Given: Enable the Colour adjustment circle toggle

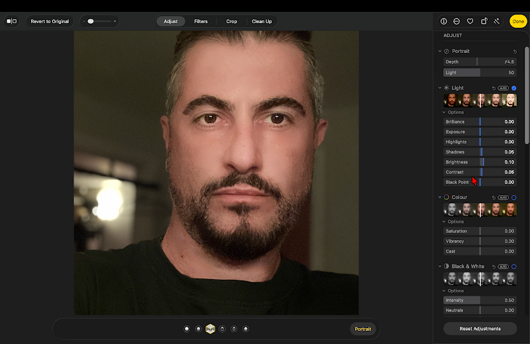Looking at the screenshot, I should click(x=514, y=198).
